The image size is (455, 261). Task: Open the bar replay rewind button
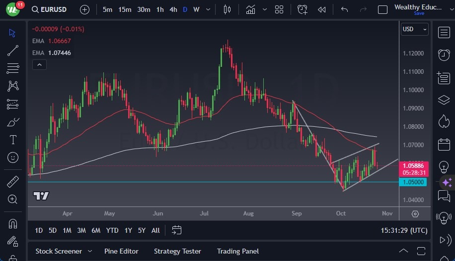(x=322, y=9)
